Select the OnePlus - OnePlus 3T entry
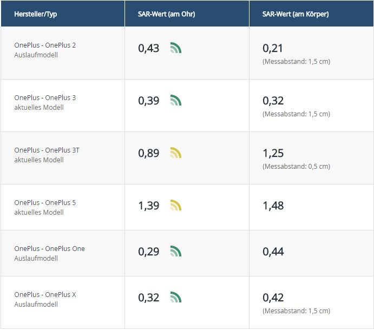 (47, 150)
